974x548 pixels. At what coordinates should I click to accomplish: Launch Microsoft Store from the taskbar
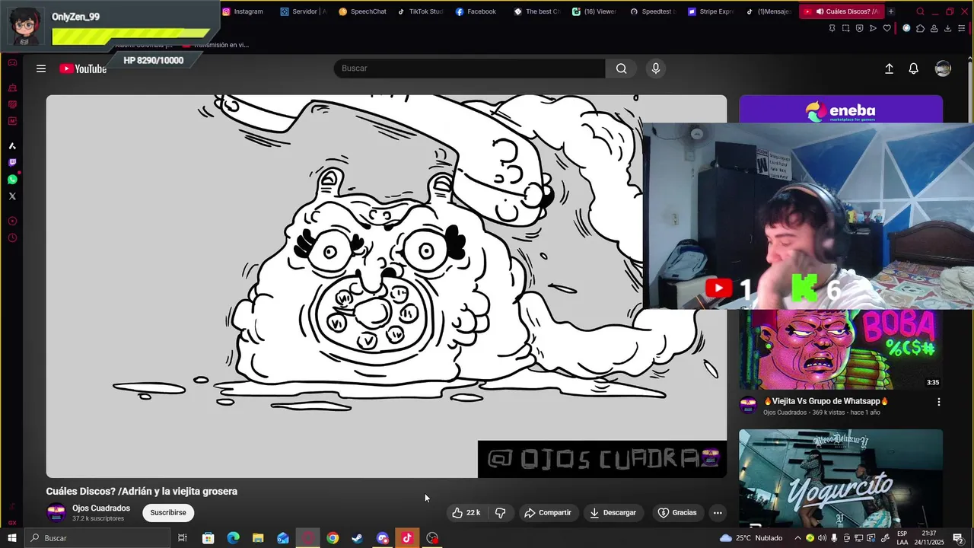[x=208, y=538]
